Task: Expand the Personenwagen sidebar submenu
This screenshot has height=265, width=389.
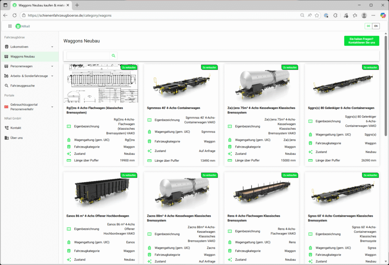Action: (x=52, y=66)
